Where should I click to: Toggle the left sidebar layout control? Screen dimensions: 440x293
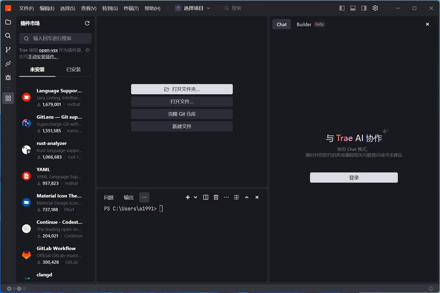tap(342, 8)
